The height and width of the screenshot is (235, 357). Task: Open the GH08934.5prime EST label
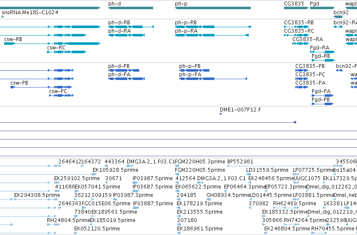tap(228, 195)
